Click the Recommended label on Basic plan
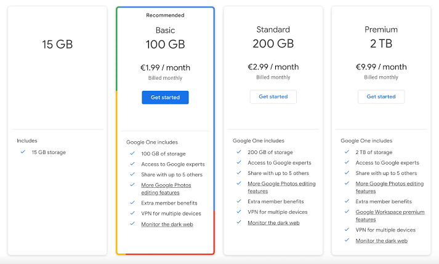This screenshot has height=264, width=439. click(165, 15)
